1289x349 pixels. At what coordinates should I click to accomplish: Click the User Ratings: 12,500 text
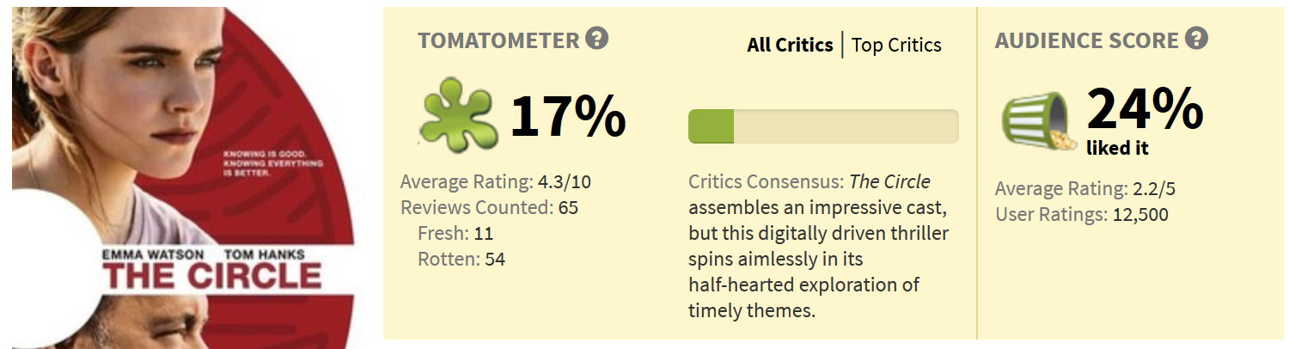1081,215
